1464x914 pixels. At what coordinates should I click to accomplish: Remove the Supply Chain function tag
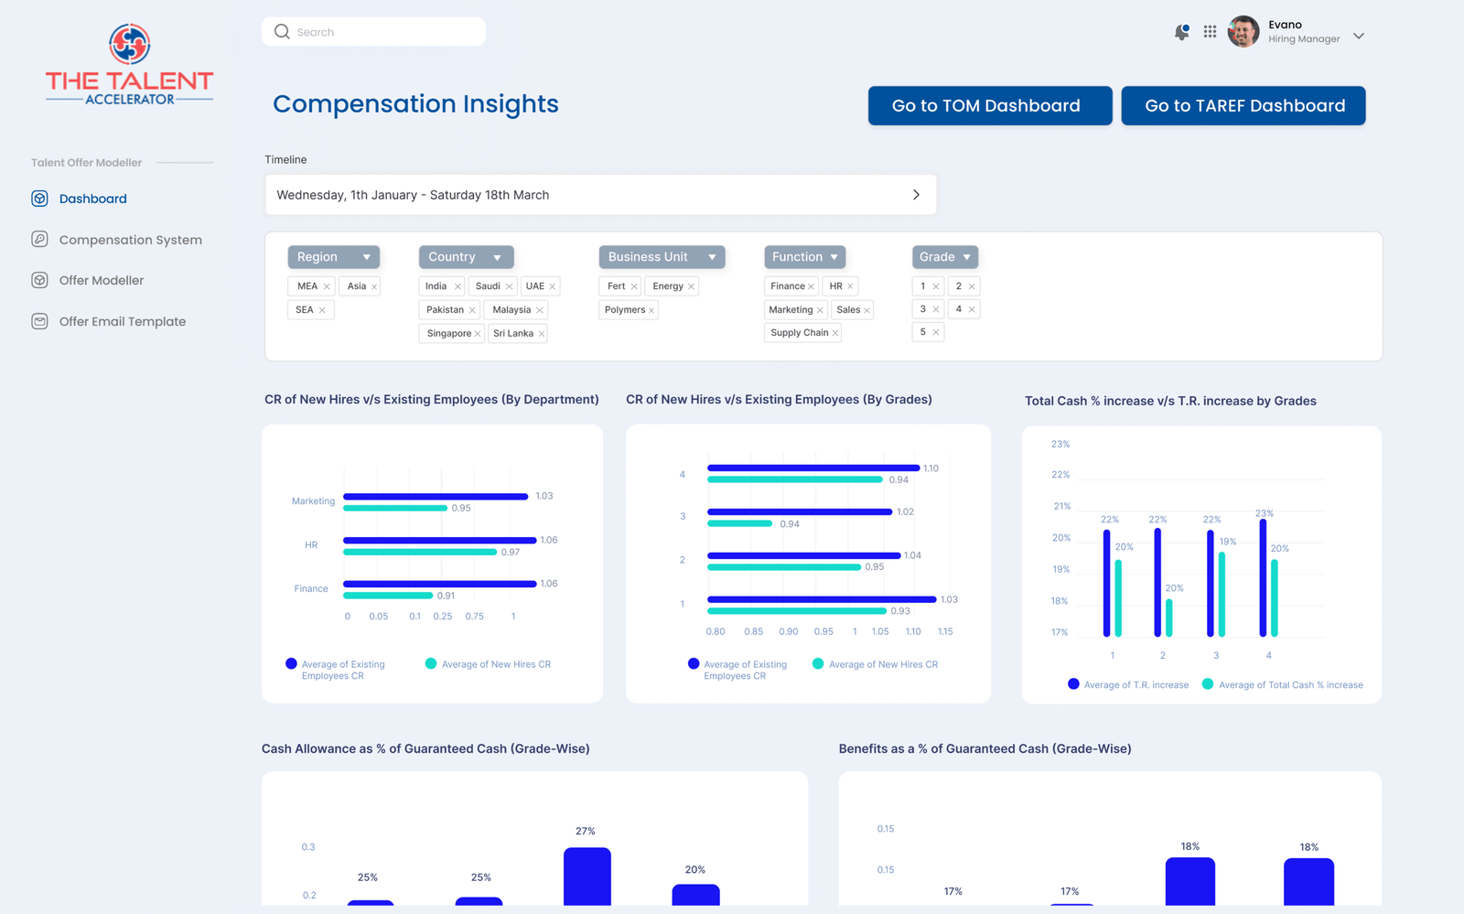tap(835, 333)
